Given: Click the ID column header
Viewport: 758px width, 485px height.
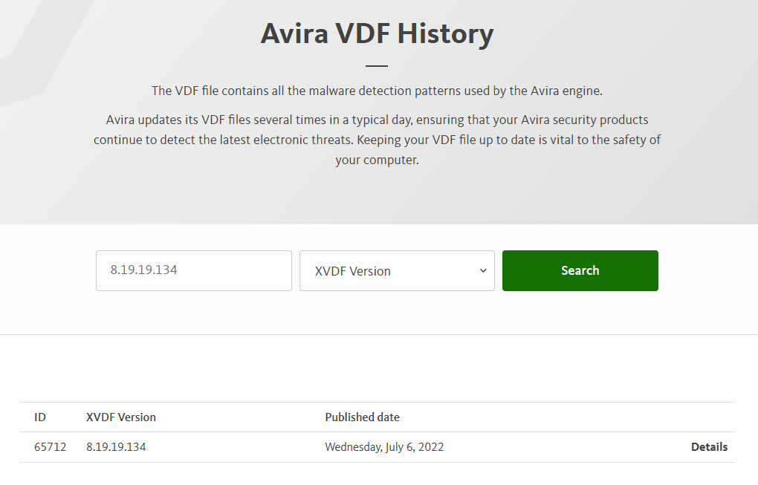Looking at the screenshot, I should click(x=40, y=417).
